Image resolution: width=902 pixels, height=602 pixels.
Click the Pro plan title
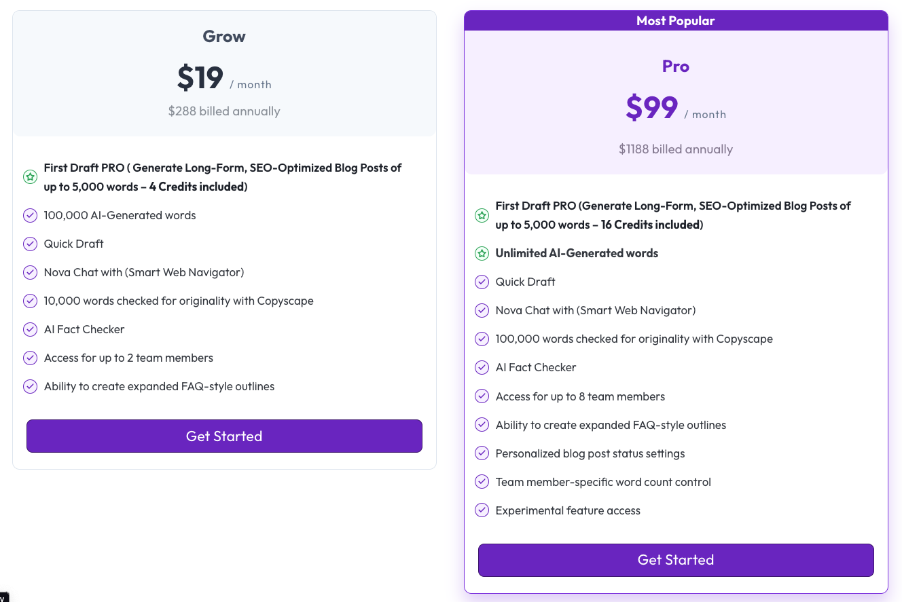coord(676,67)
